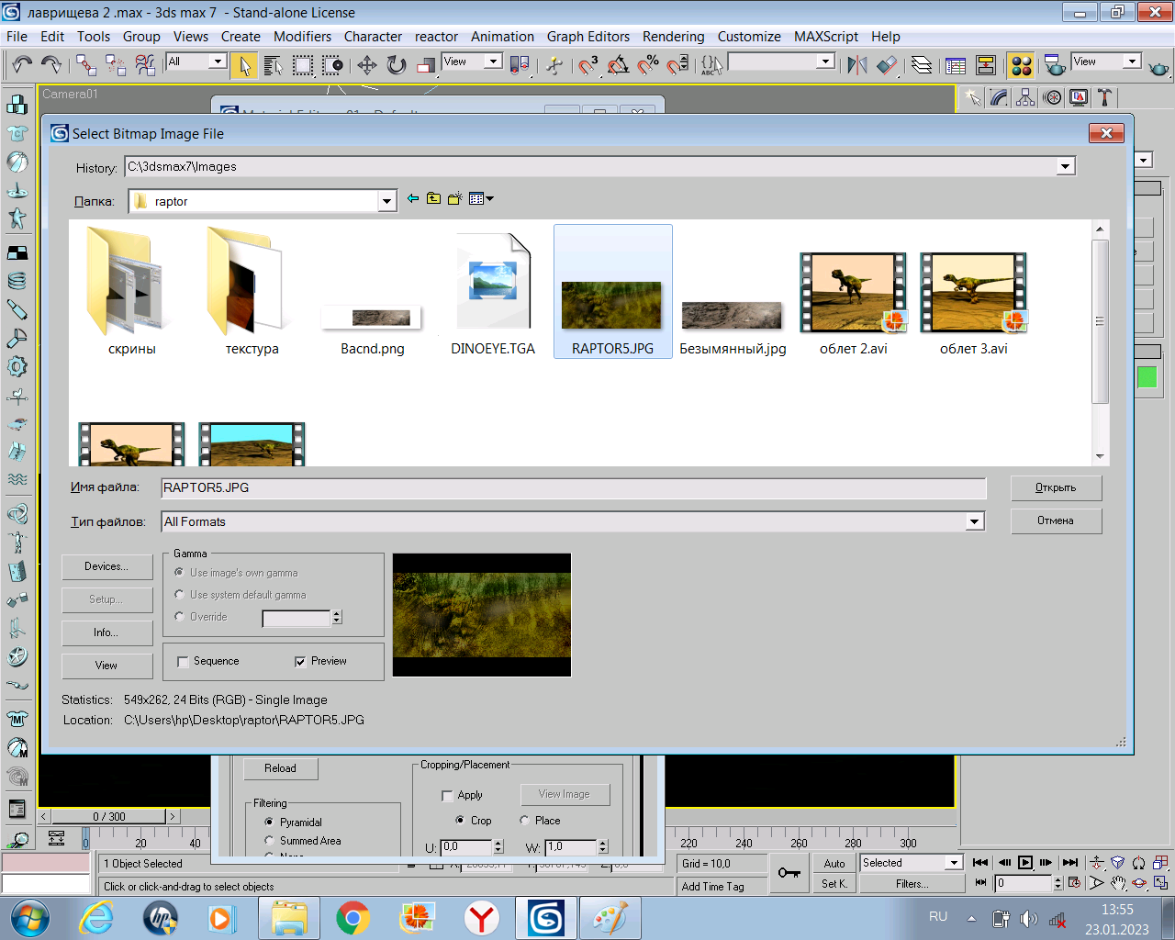Screen dimensions: 1175x940
Task: Click the Quick Render teapot icon
Action: coord(1159,67)
